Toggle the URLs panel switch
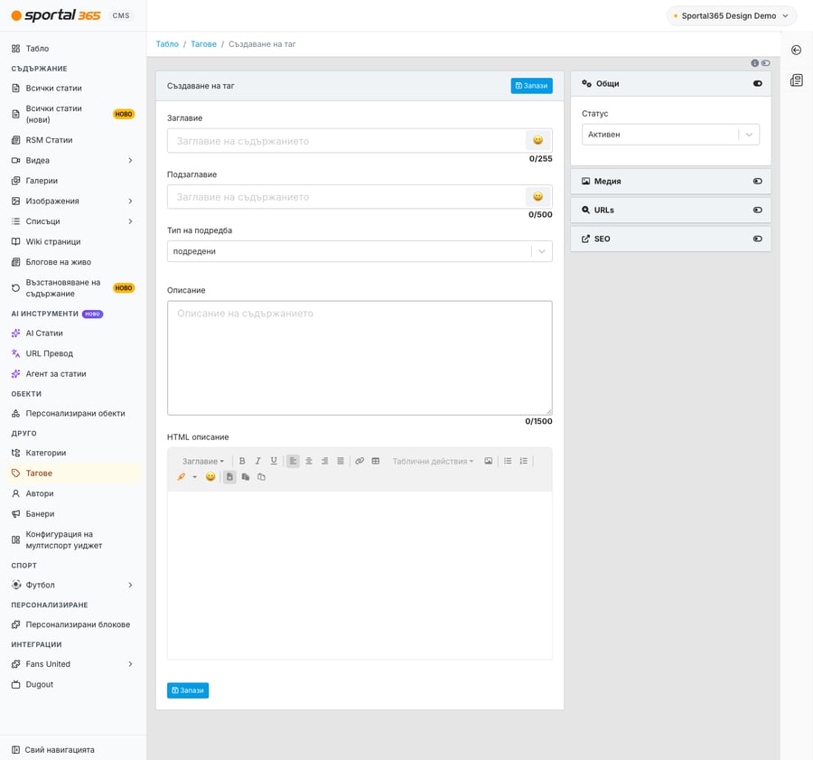 [x=758, y=210]
